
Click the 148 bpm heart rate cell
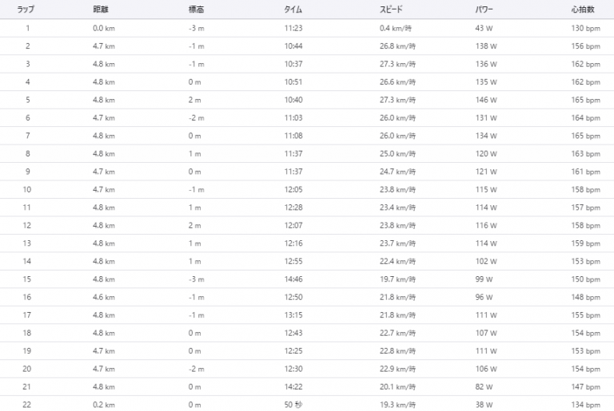(x=586, y=297)
